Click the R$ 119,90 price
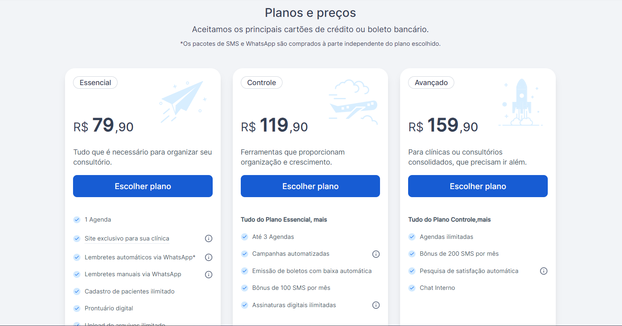622x326 pixels. (274, 126)
